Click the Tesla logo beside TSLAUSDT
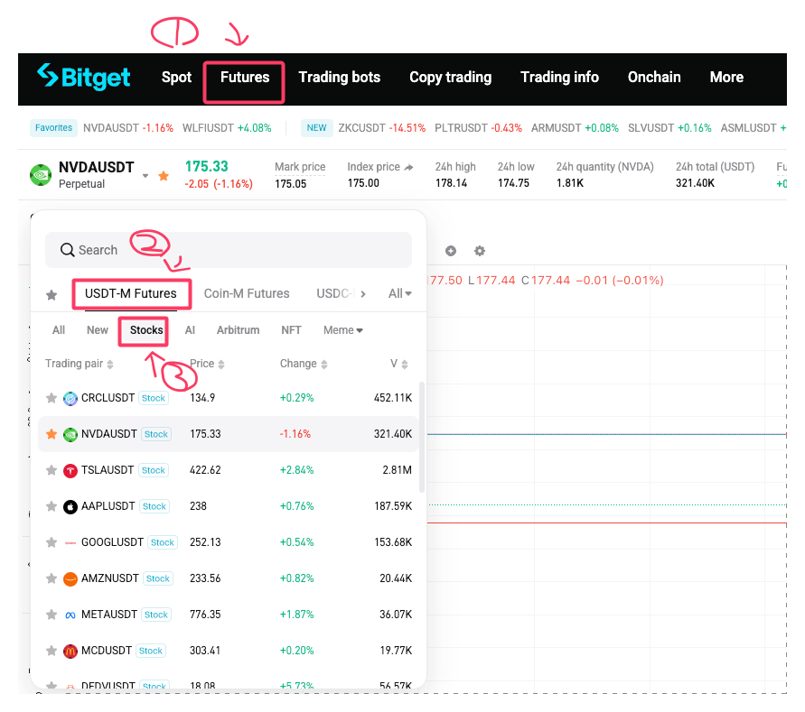Screen dimensions: 805x712 [x=70, y=470]
